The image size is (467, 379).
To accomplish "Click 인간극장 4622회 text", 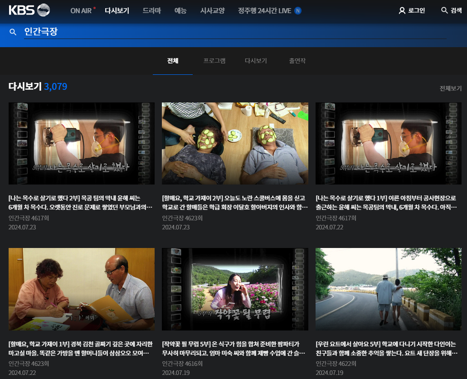I will (336, 364).
